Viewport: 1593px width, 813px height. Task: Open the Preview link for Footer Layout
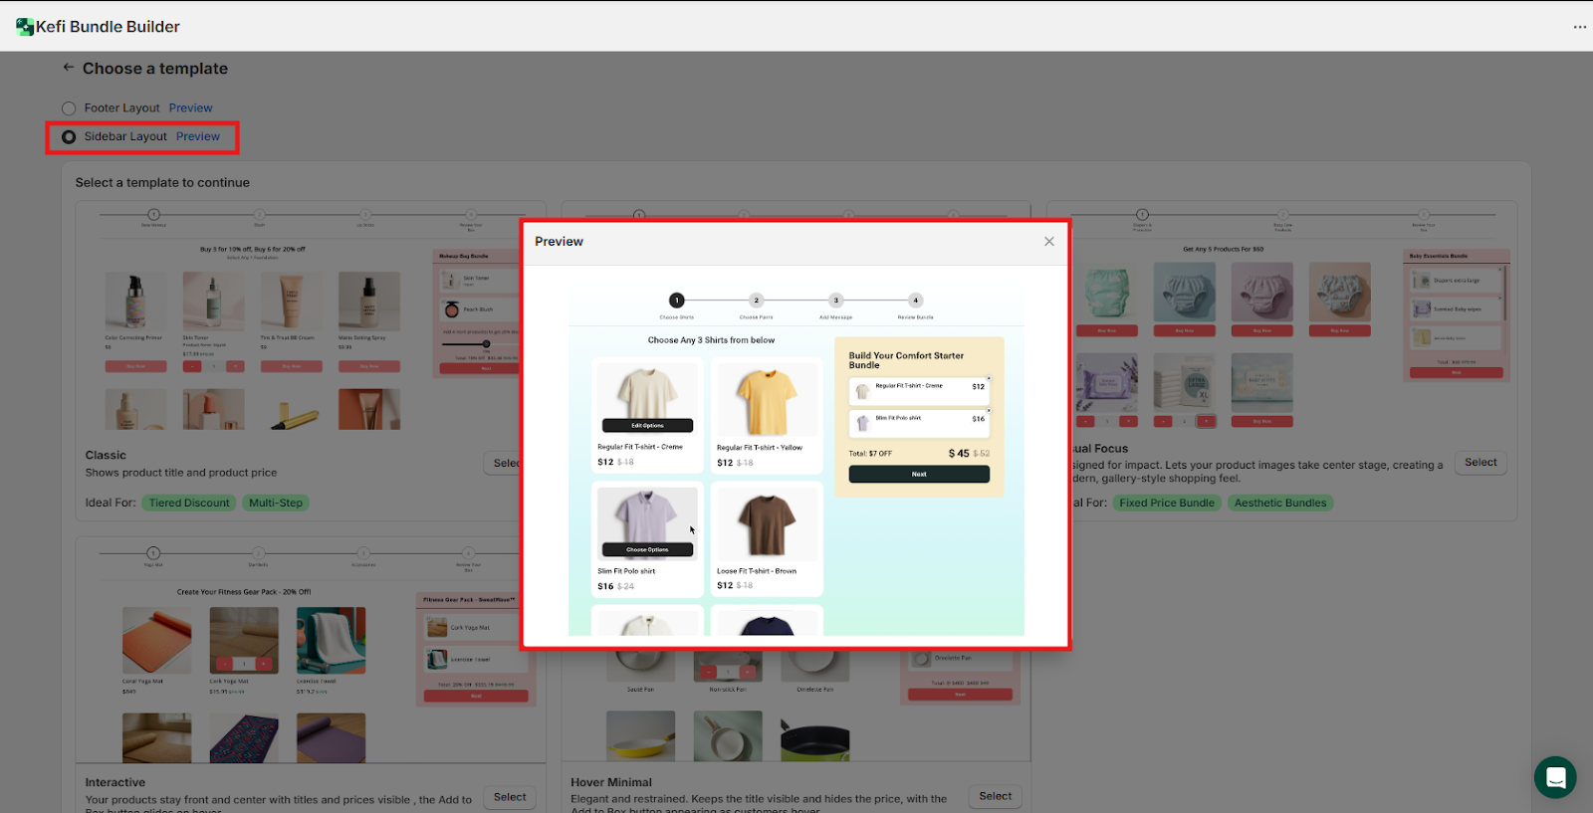click(190, 108)
